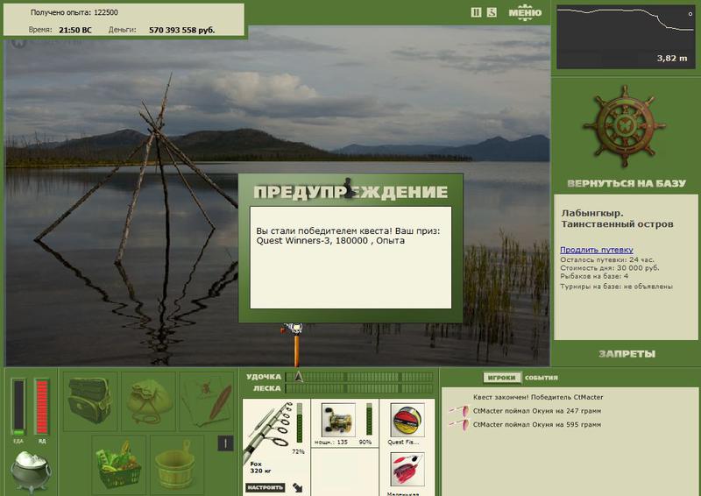Select the reel thumbnail
Image resolution: width=701 pixels, height=496 pixels.
(x=338, y=420)
